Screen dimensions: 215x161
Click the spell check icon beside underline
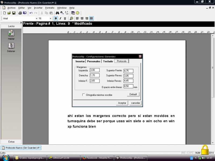point(71,18)
